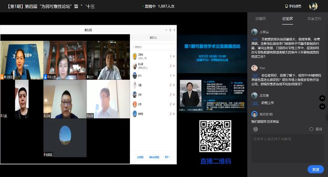328x177 pixels.
Task: Click the chat message input field
Action: 287,147
